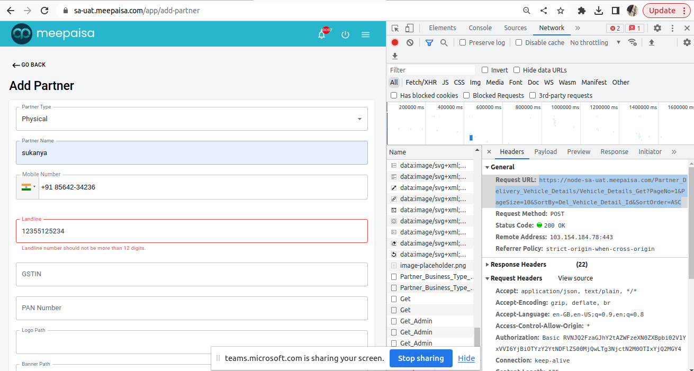Open the Initiator tab
Image resolution: width=694 pixels, height=371 pixels.
(650, 152)
